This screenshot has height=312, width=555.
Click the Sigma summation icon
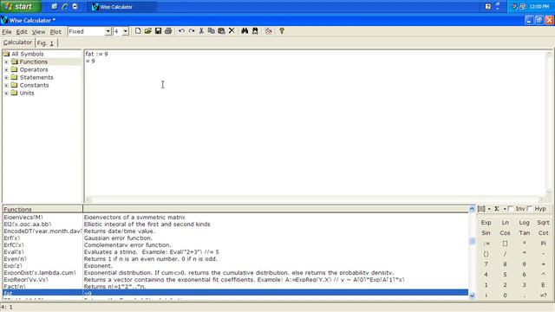(x=497, y=209)
